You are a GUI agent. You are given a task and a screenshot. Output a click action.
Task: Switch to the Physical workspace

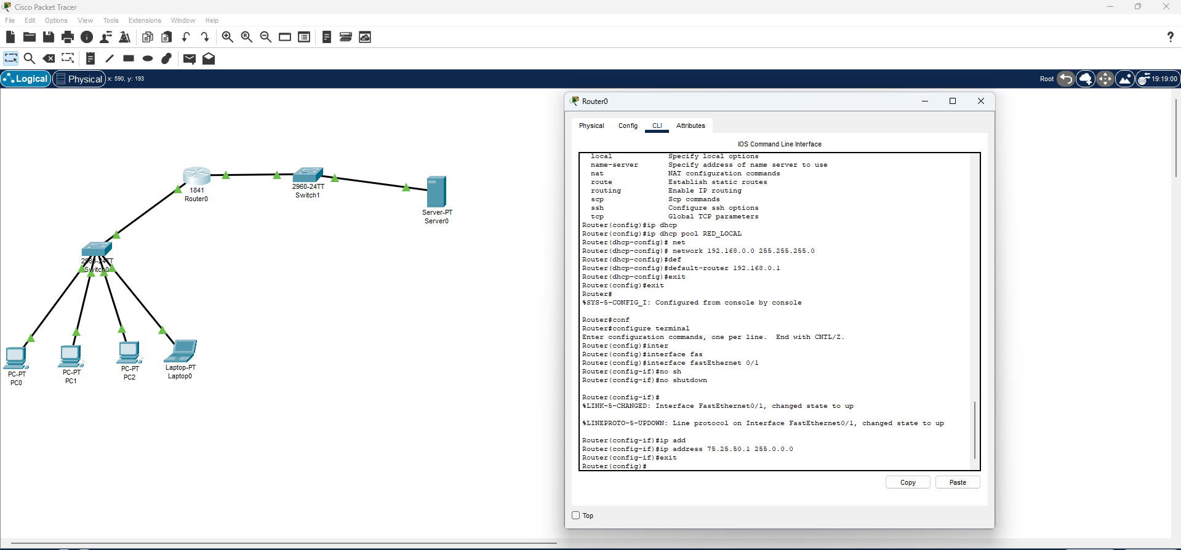(x=79, y=79)
